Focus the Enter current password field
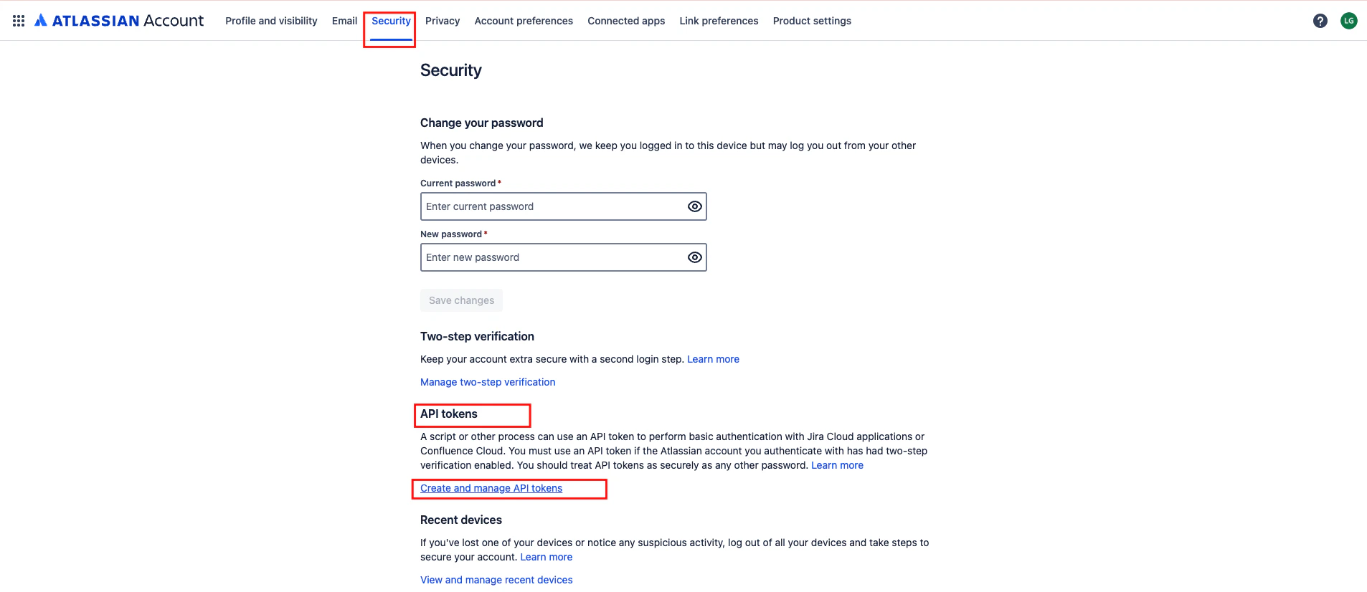This screenshot has height=592, width=1367. tap(552, 206)
